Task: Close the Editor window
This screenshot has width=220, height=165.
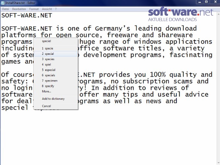Action: pos(215,2)
